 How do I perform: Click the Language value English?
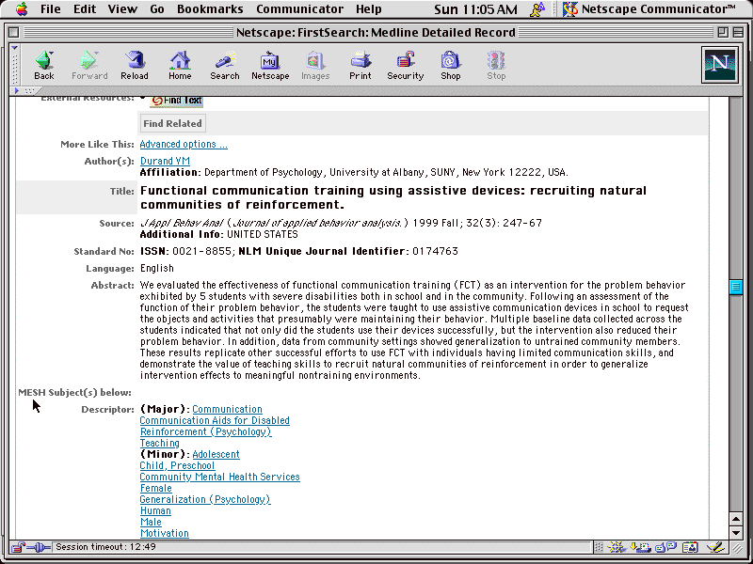157,268
